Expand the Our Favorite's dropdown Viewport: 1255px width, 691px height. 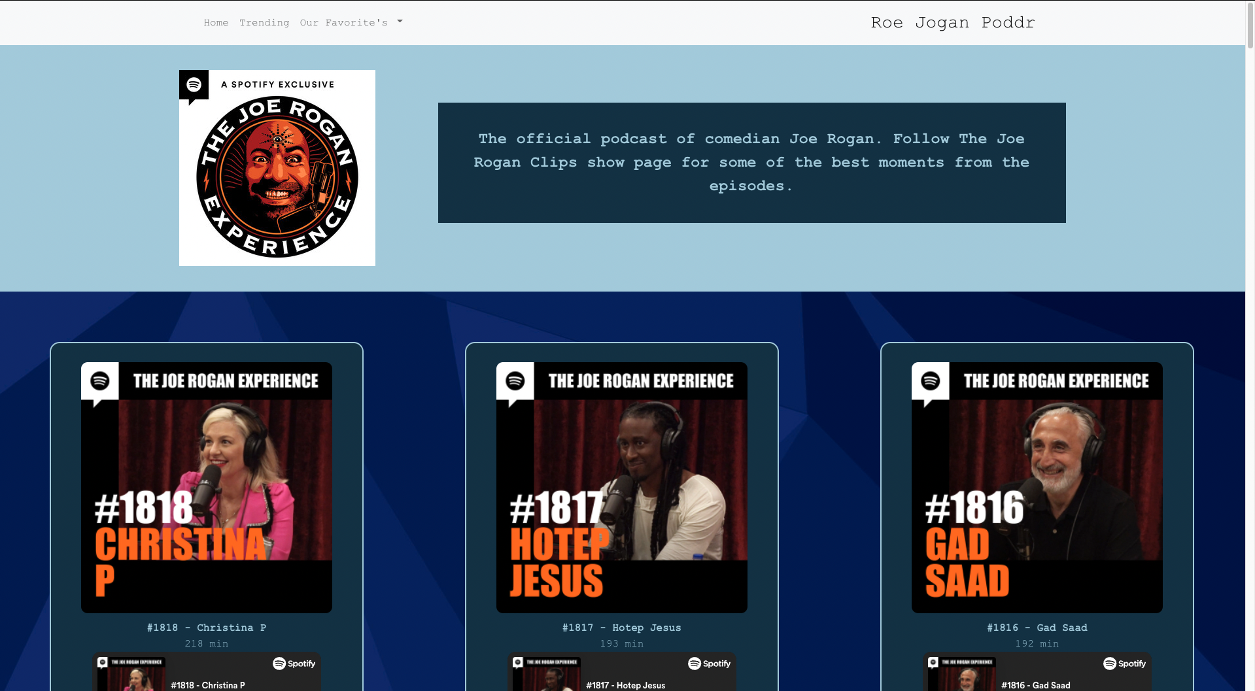coord(351,23)
